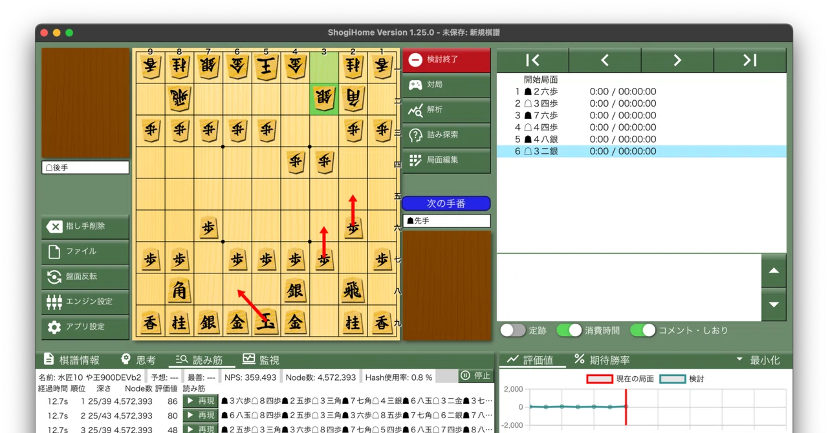Click 指し手削除 delete move button
828x433 pixels.
pos(85,226)
